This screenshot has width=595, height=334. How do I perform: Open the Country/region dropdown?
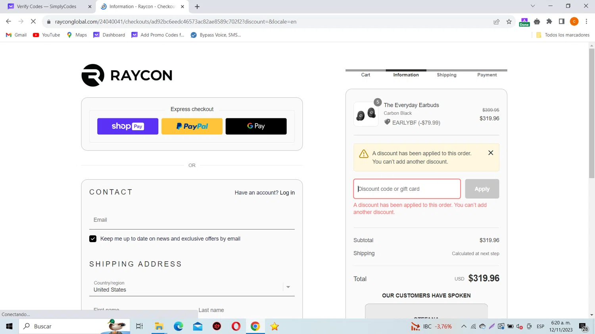coord(192,287)
